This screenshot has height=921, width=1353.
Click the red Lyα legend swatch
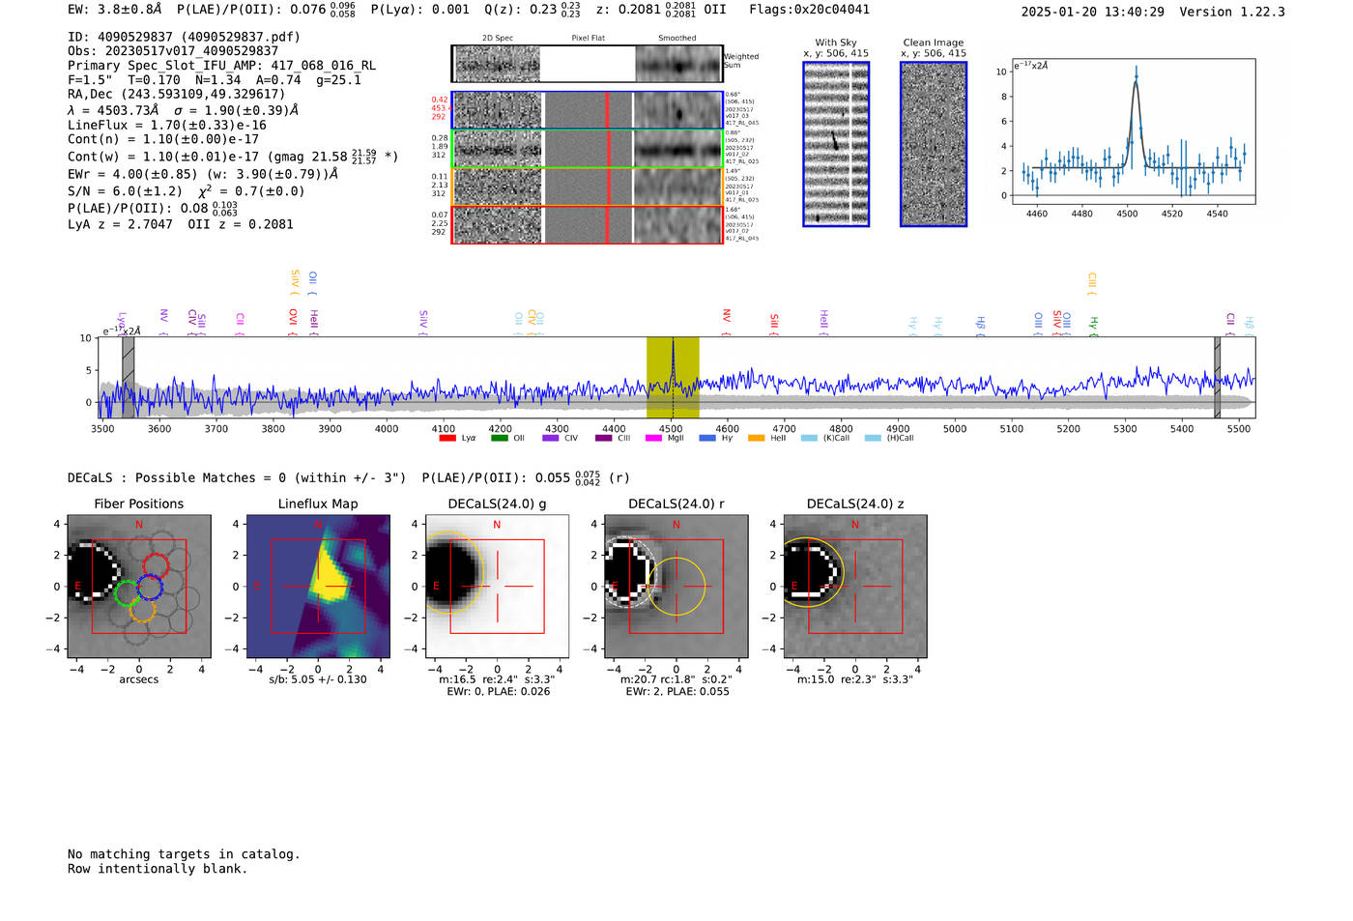point(447,439)
